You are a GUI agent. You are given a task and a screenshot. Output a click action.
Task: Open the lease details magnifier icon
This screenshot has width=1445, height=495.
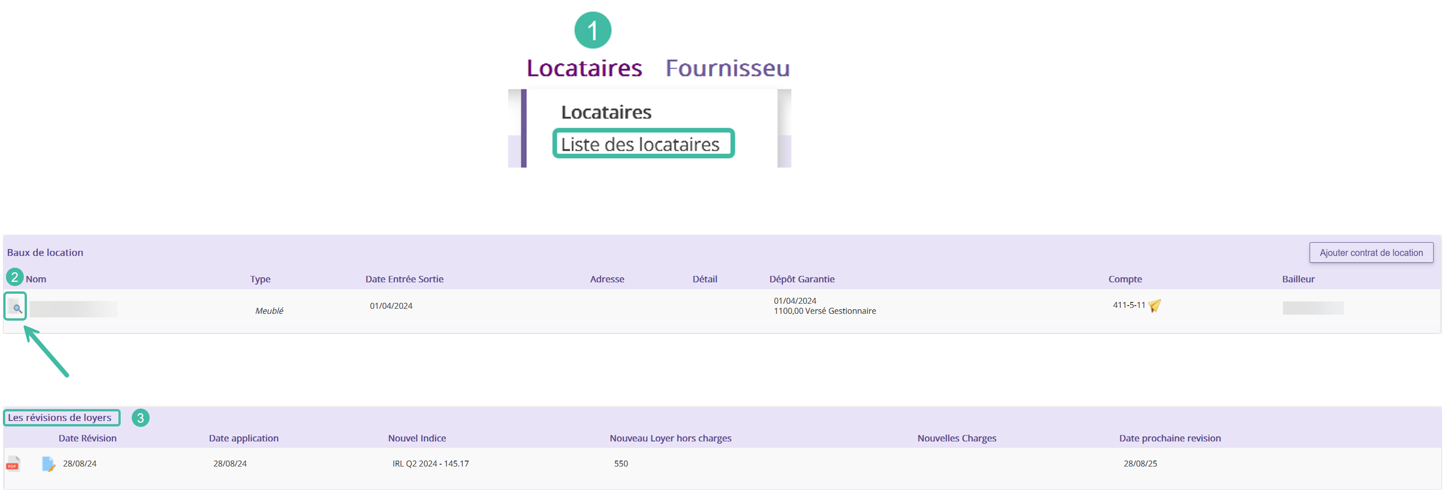[x=15, y=306]
